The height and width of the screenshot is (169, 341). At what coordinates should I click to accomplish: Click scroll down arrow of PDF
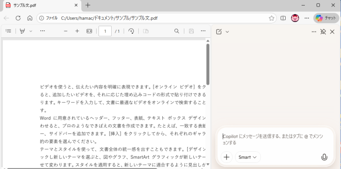pos(208,164)
